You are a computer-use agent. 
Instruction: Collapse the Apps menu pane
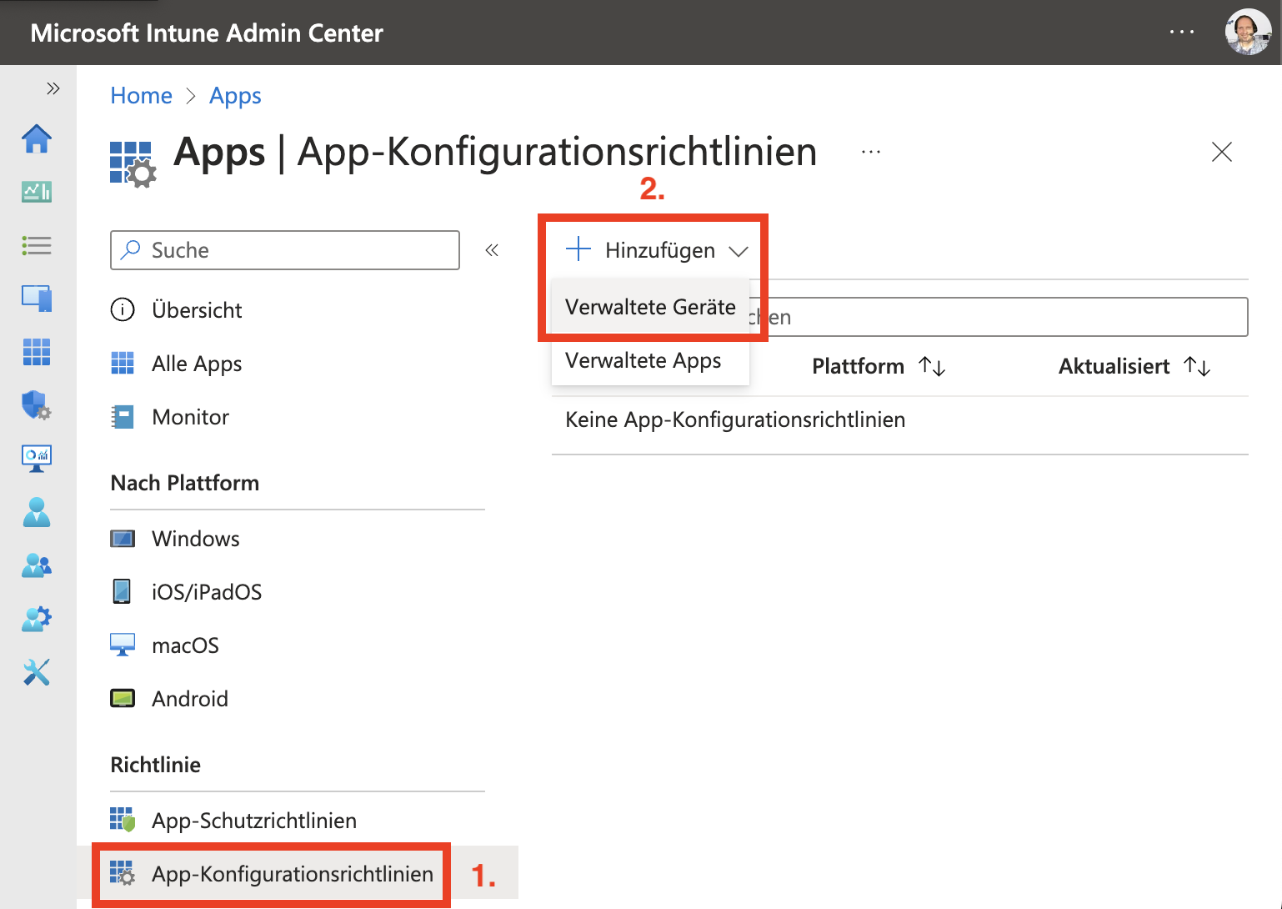pos(492,250)
